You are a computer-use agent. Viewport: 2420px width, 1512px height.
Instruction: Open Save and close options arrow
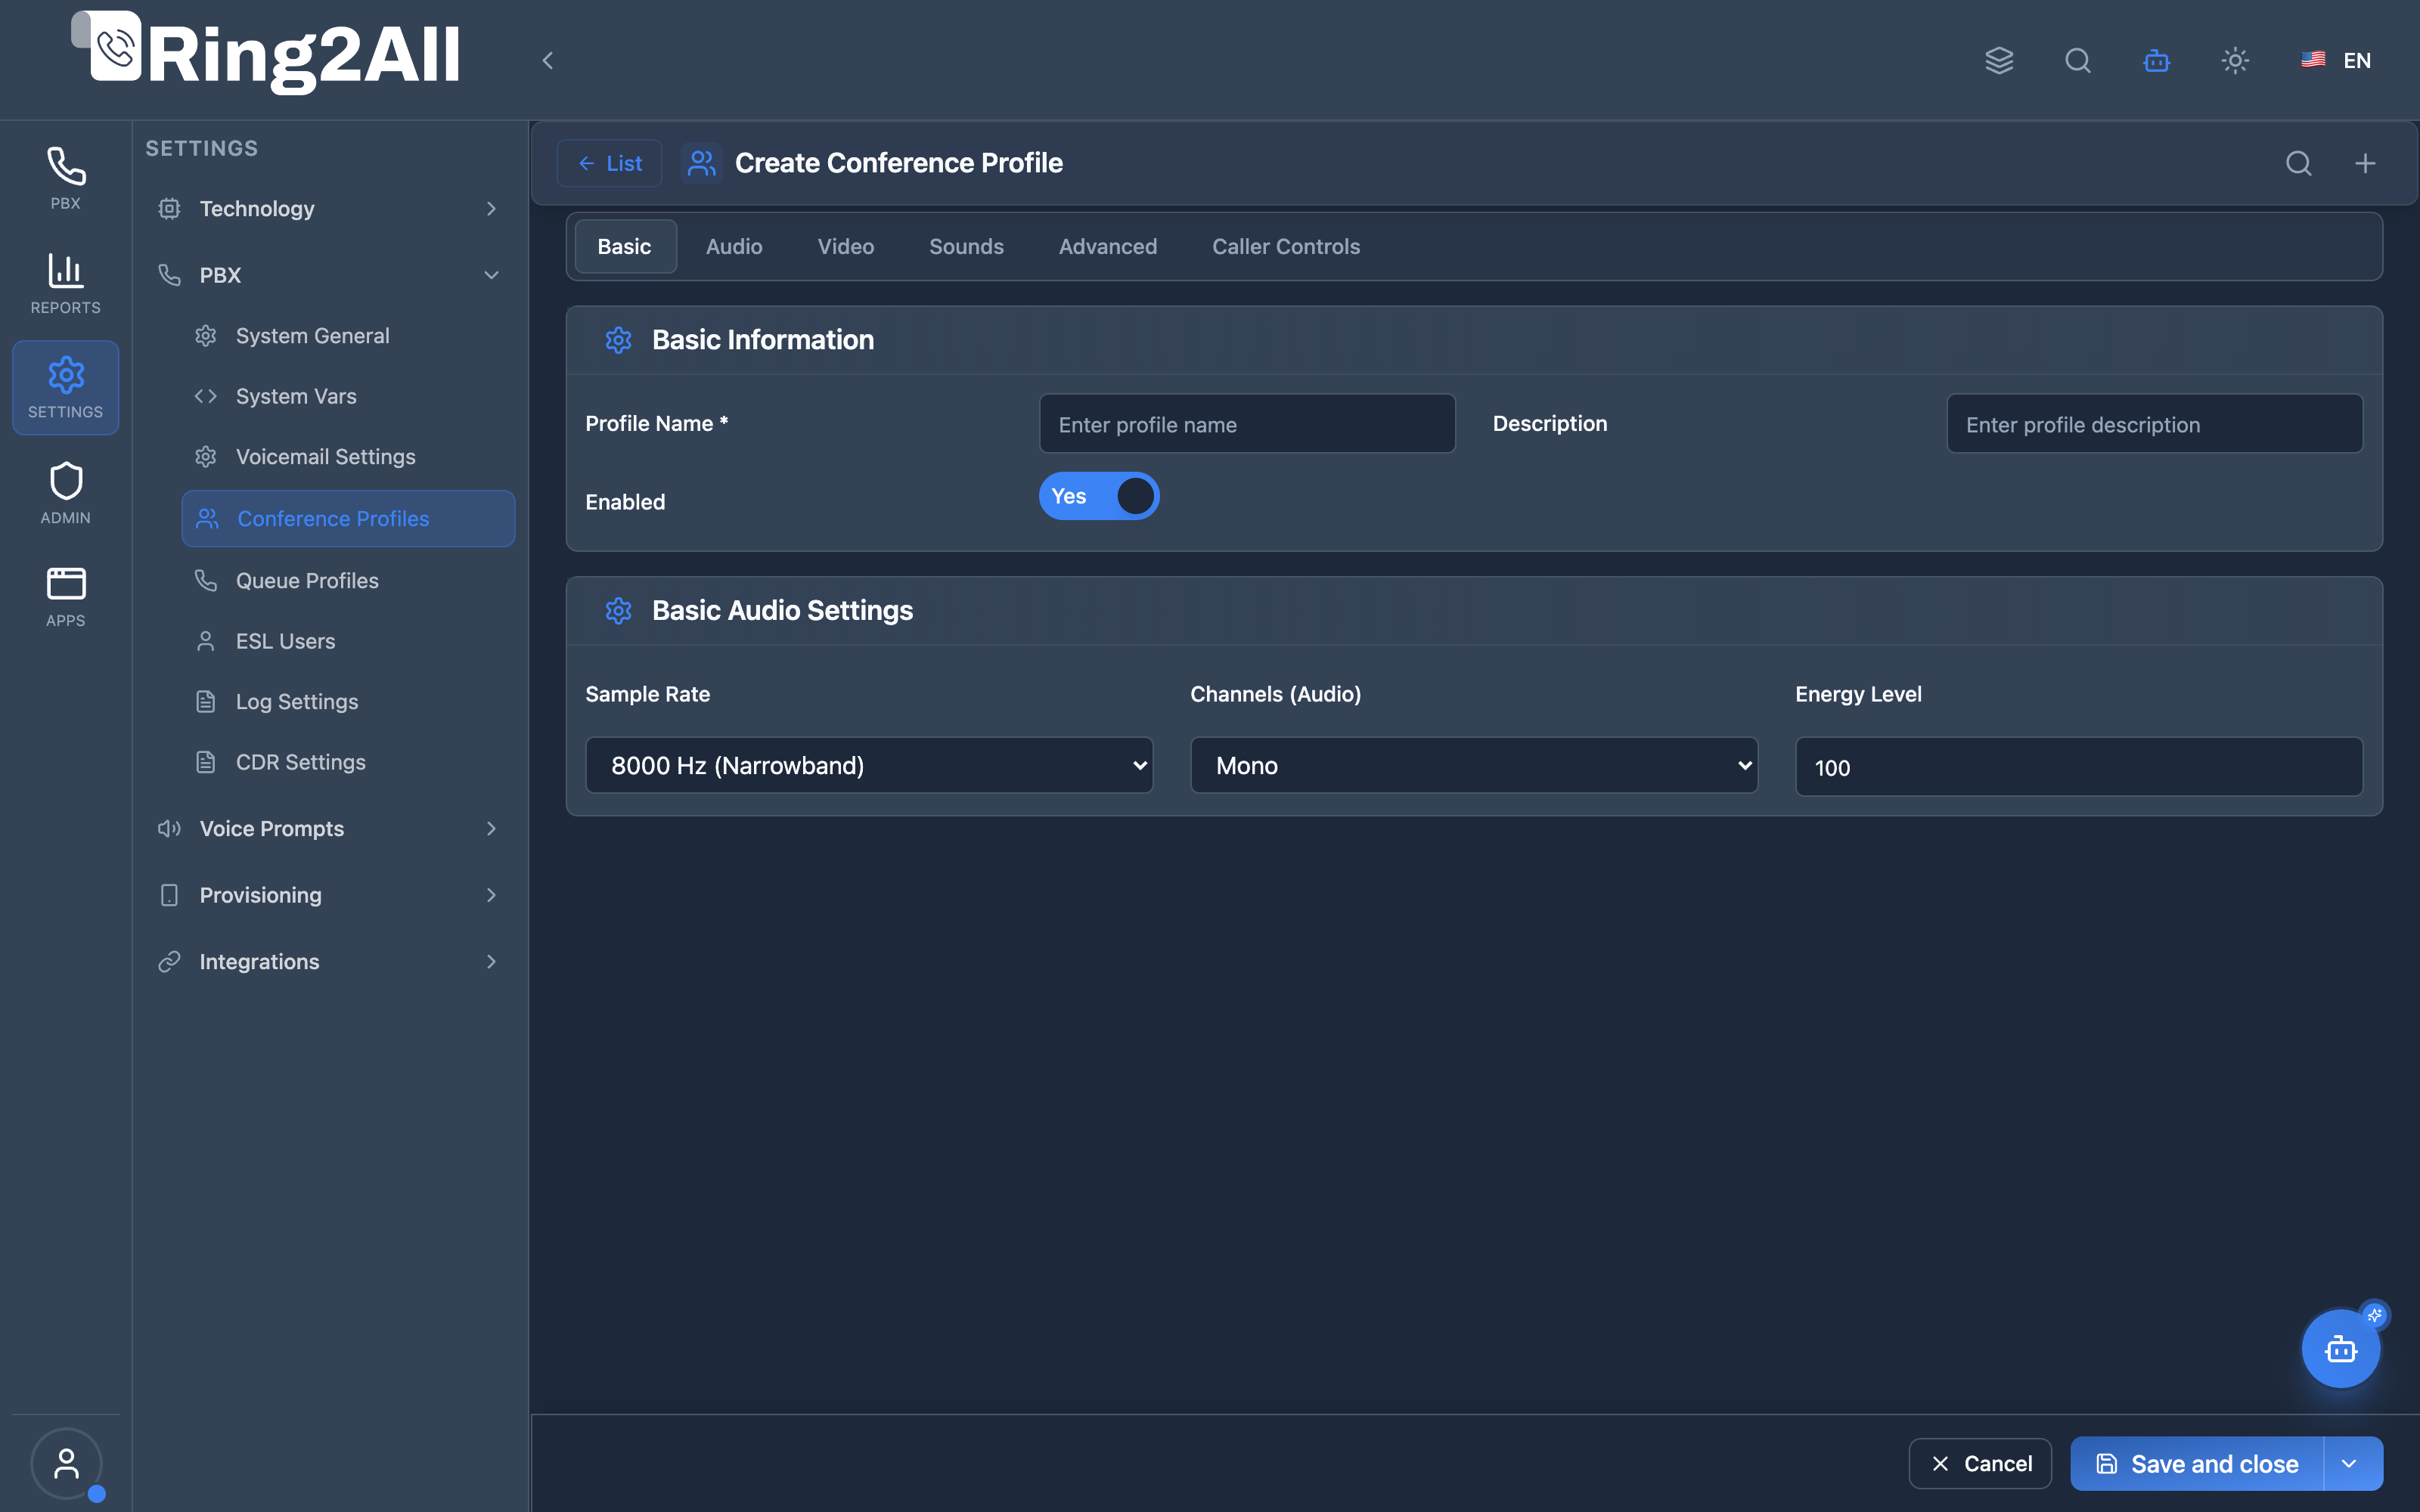pos(2348,1464)
